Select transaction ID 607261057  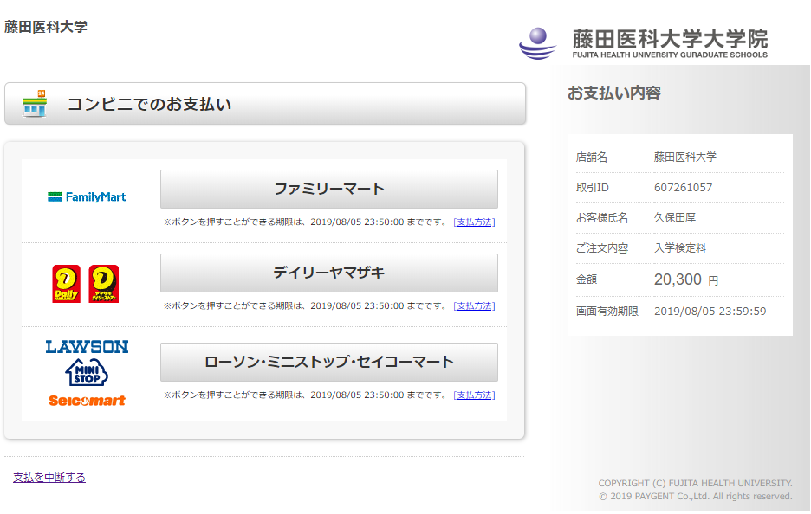coord(684,188)
